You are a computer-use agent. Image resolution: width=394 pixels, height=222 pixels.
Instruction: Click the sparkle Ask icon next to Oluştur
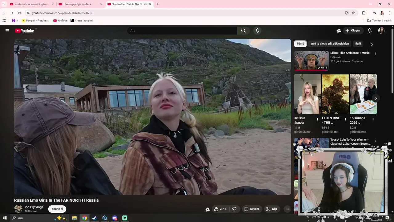pyautogui.click(x=339, y=31)
